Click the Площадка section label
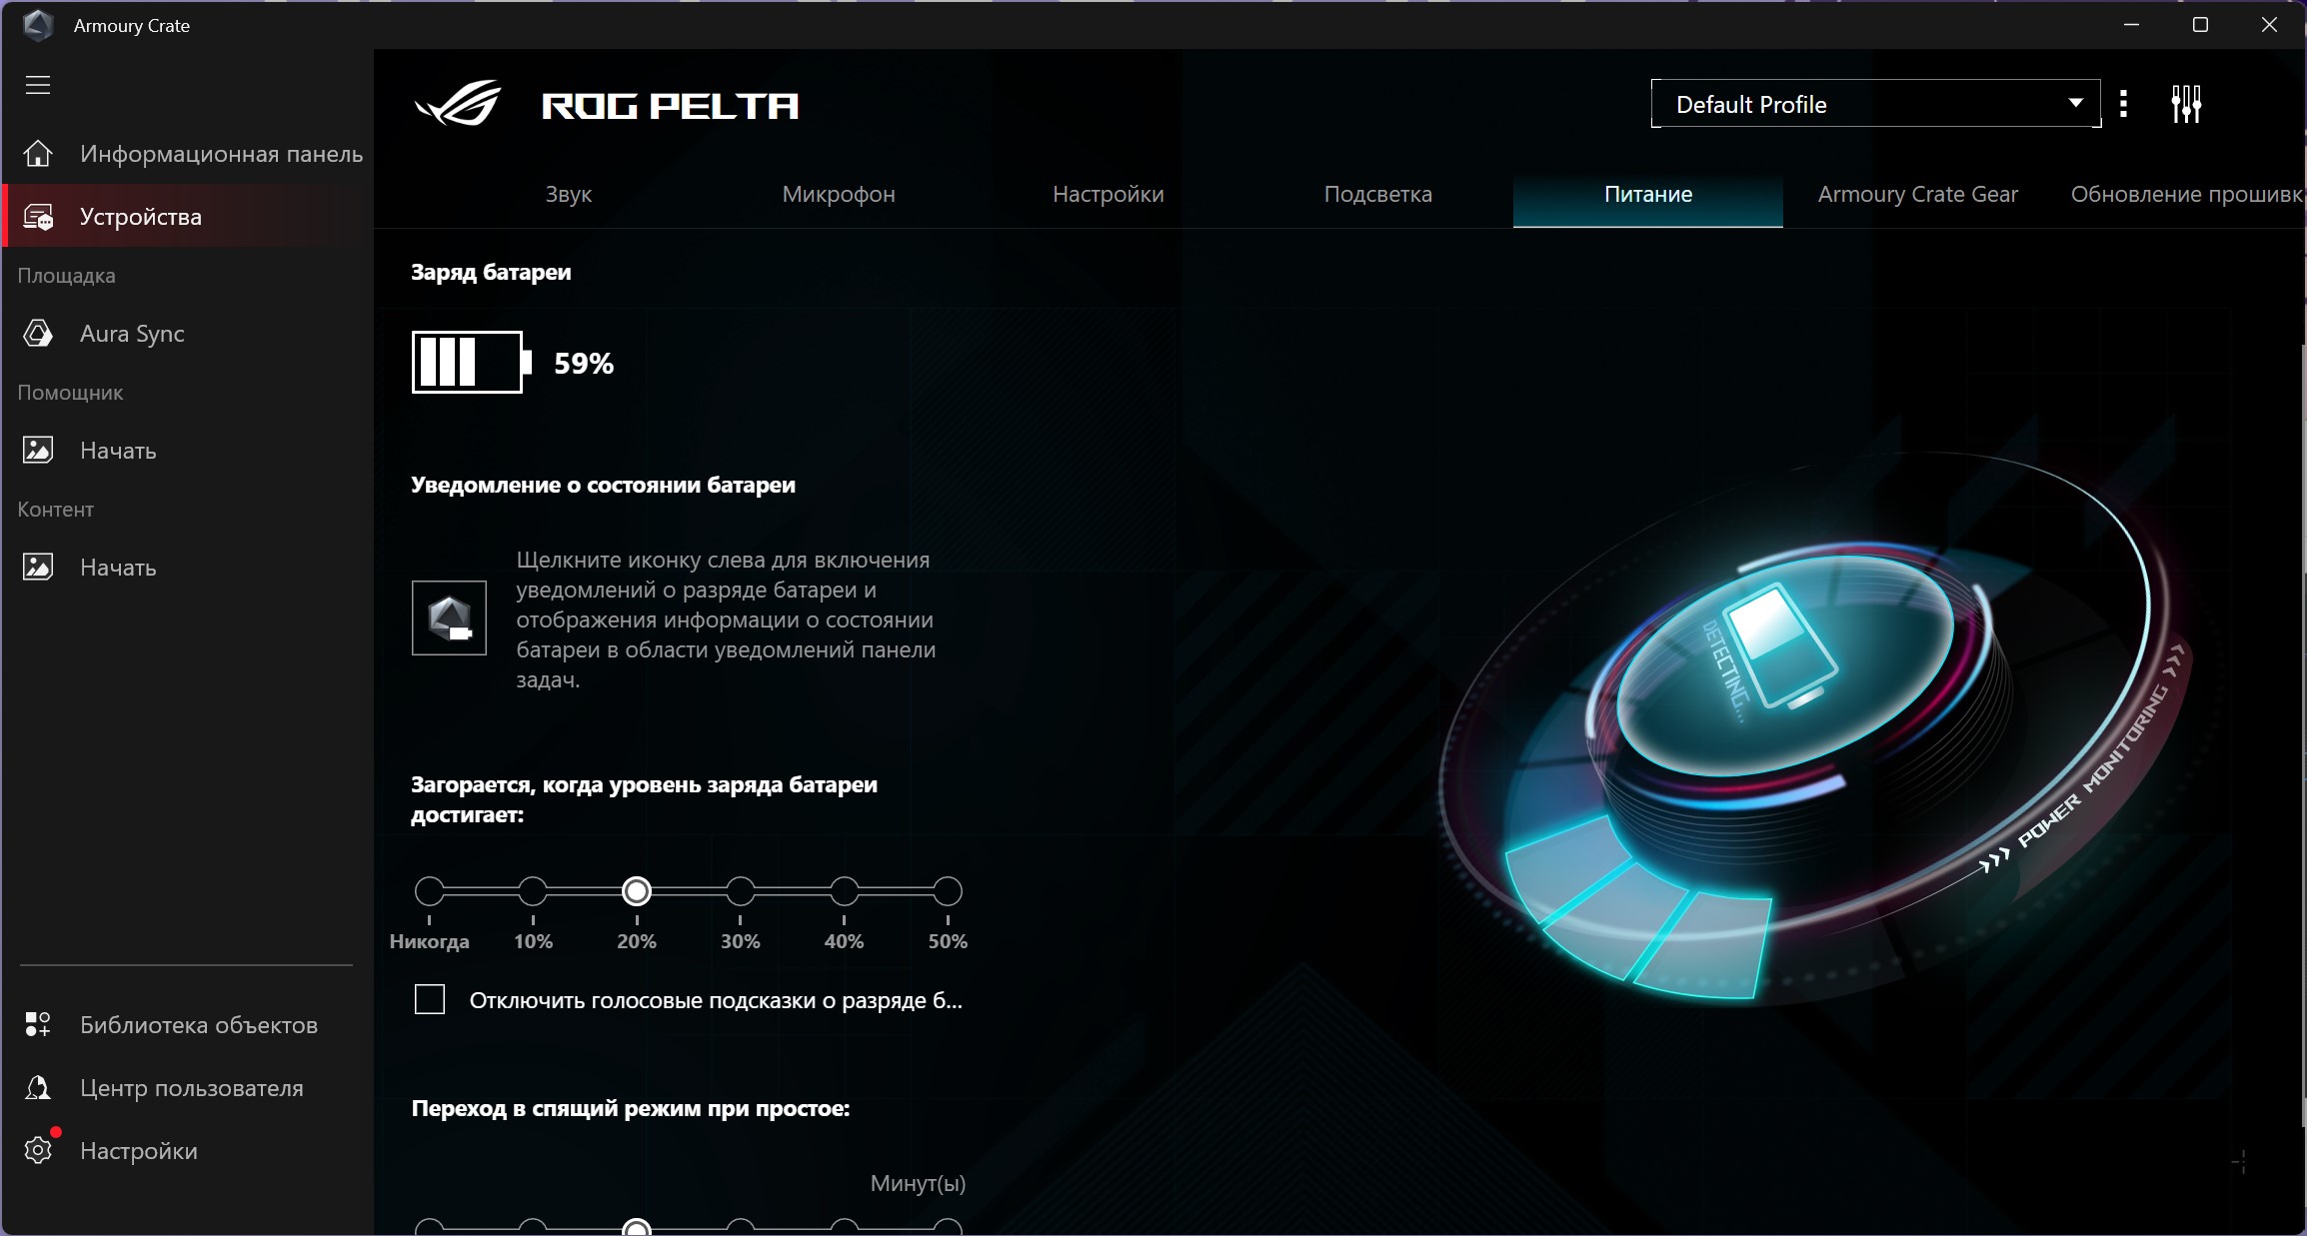The width and height of the screenshot is (2307, 1236). point(66,275)
